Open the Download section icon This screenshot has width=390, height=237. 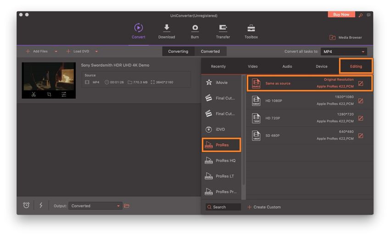167,28
